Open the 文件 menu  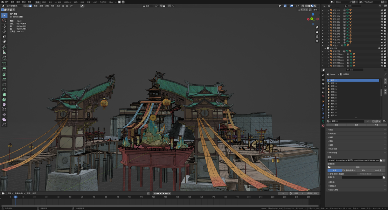[x=7, y=2]
